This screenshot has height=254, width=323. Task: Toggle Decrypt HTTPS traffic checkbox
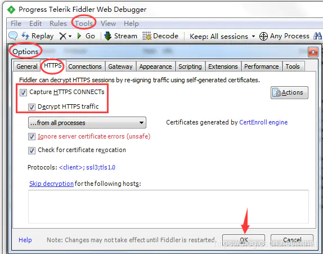tap(32, 107)
